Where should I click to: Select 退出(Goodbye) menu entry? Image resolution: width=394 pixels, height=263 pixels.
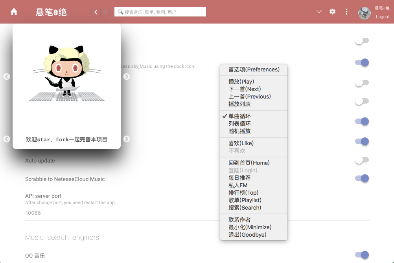coord(254,235)
